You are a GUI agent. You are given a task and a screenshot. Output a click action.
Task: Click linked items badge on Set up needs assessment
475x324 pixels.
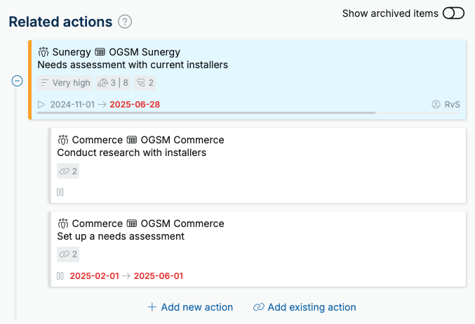coord(68,254)
